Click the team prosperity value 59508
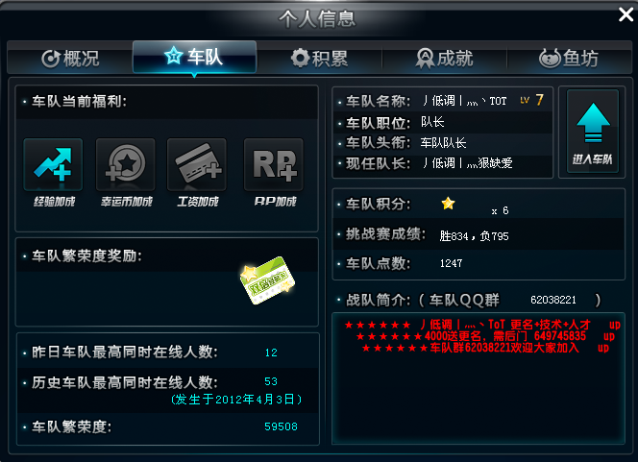This screenshot has width=638, height=462. point(281,426)
